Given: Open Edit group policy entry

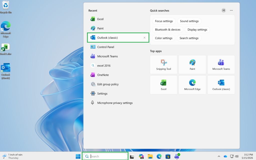Looking at the screenshot, I should (118, 84).
